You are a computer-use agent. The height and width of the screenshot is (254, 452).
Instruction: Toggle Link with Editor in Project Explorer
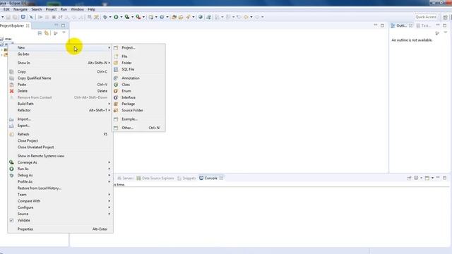coord(47,33)
